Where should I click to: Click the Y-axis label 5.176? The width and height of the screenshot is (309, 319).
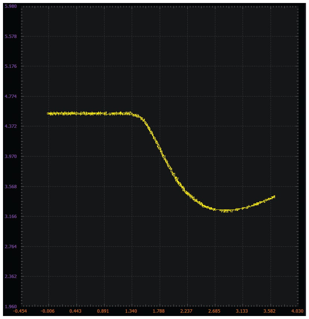coord(11,66)
